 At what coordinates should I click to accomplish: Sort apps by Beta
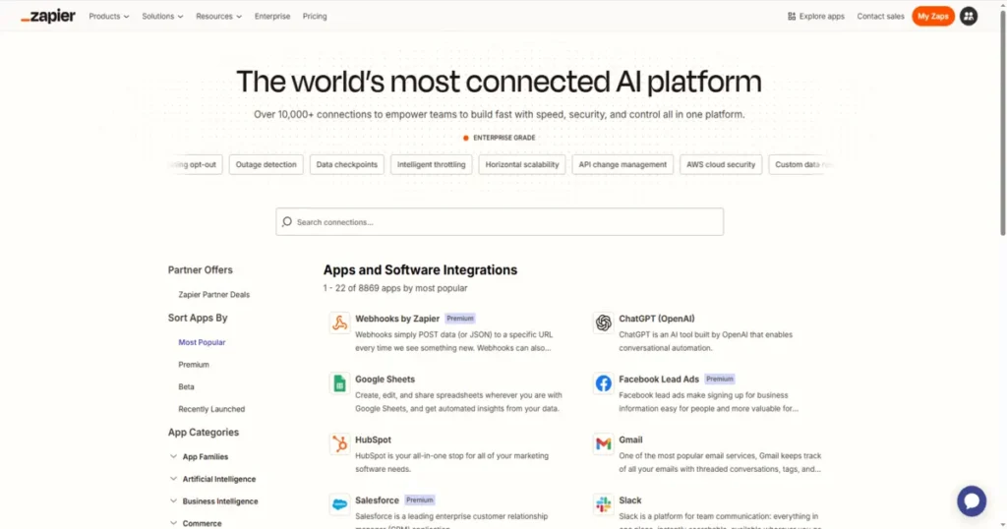[x=186, y=386]
